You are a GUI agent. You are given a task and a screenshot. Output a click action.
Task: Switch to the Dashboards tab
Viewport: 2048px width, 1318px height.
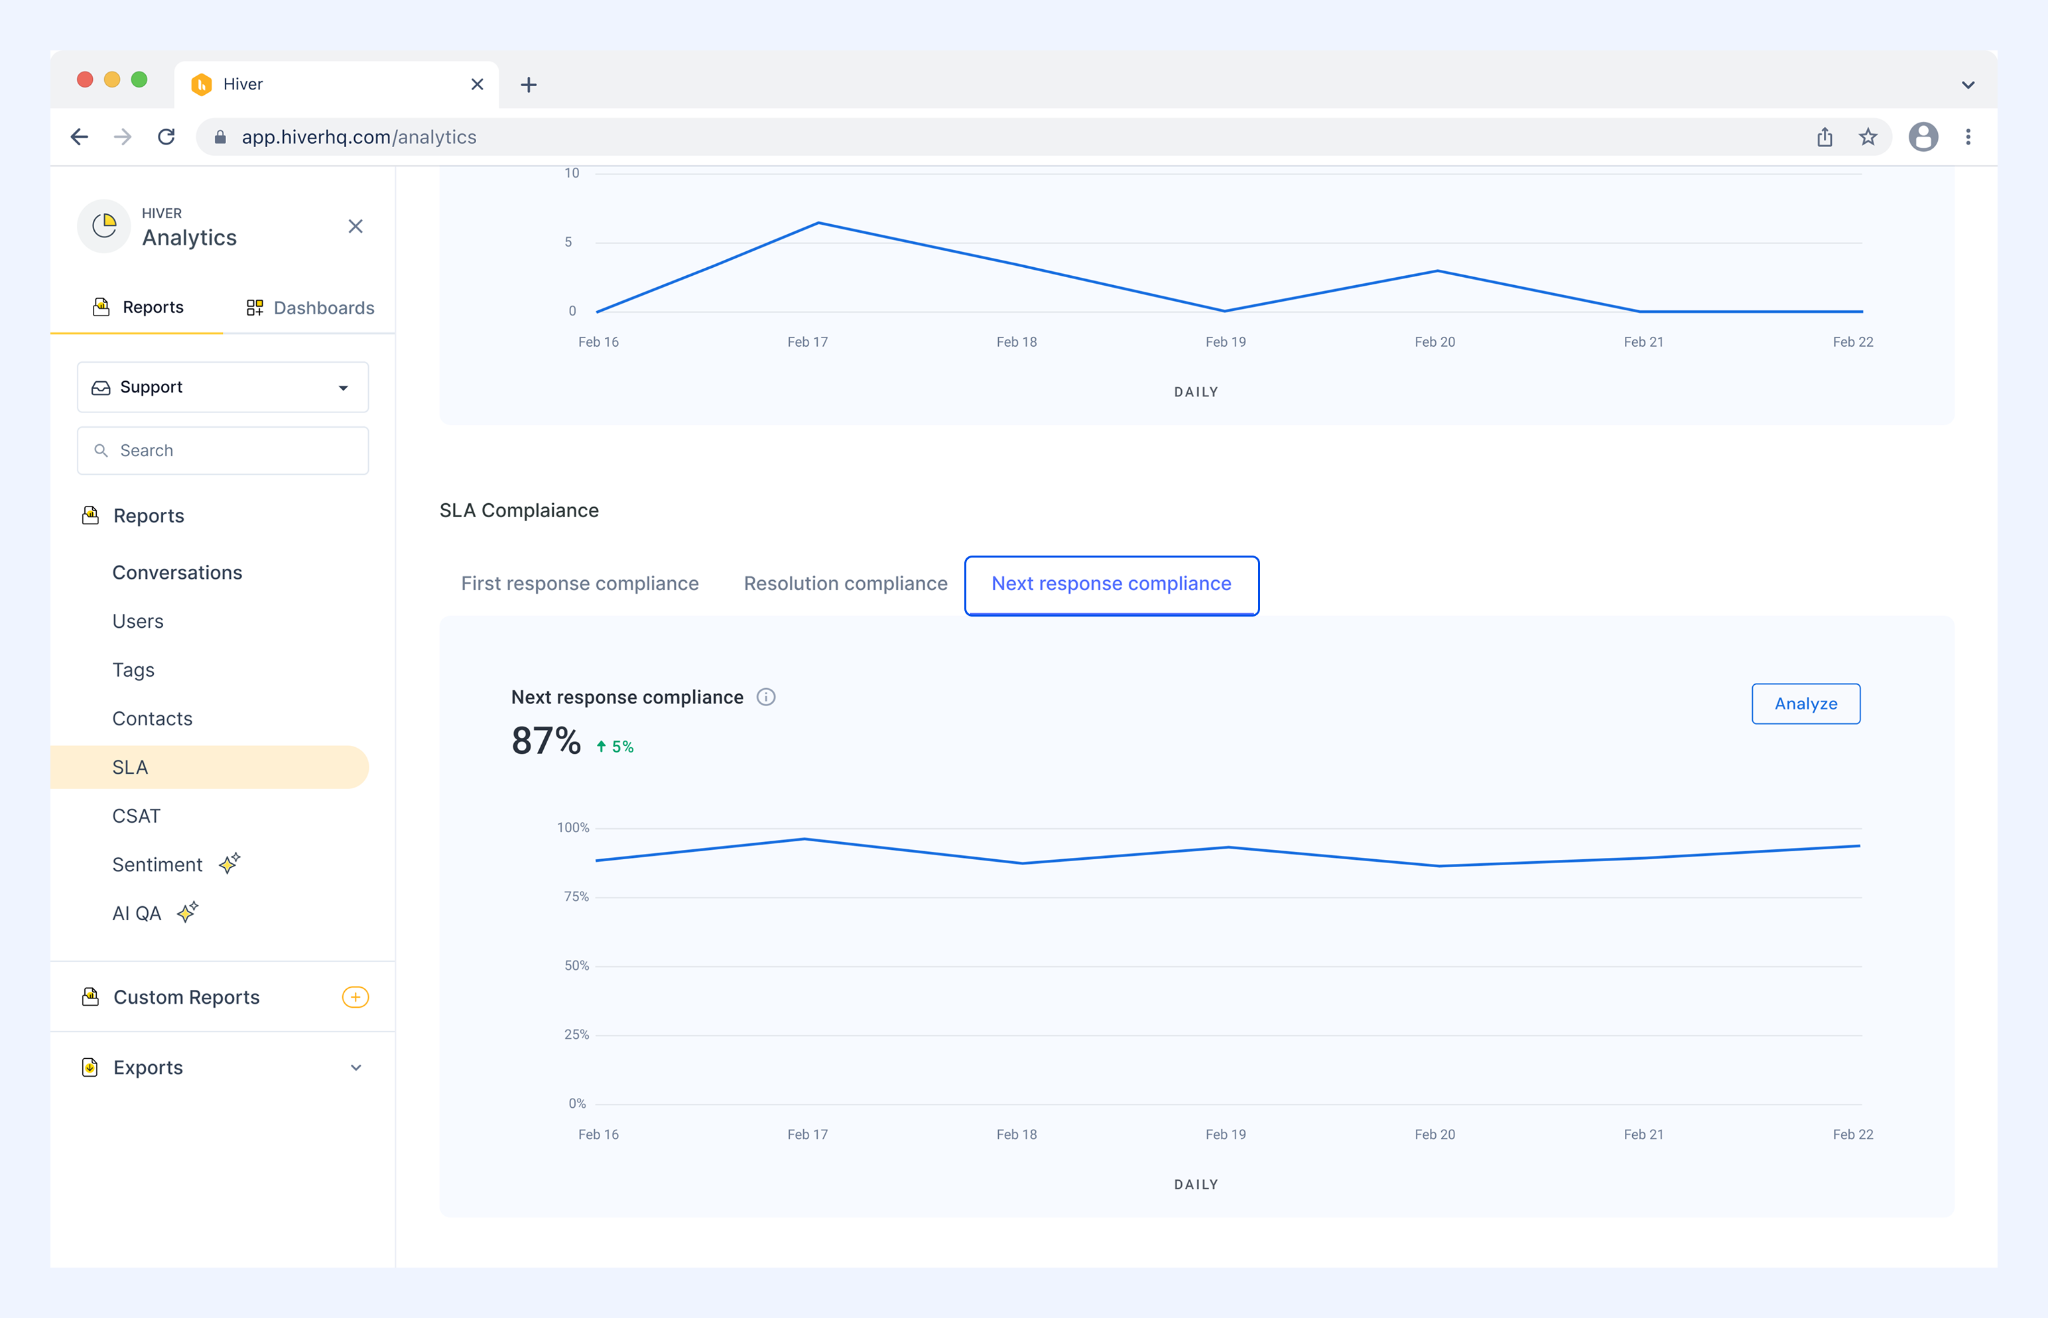point(310,307)
